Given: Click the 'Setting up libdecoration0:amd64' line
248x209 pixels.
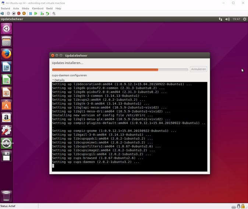Looking at the screenshot, I should point(122,84).
